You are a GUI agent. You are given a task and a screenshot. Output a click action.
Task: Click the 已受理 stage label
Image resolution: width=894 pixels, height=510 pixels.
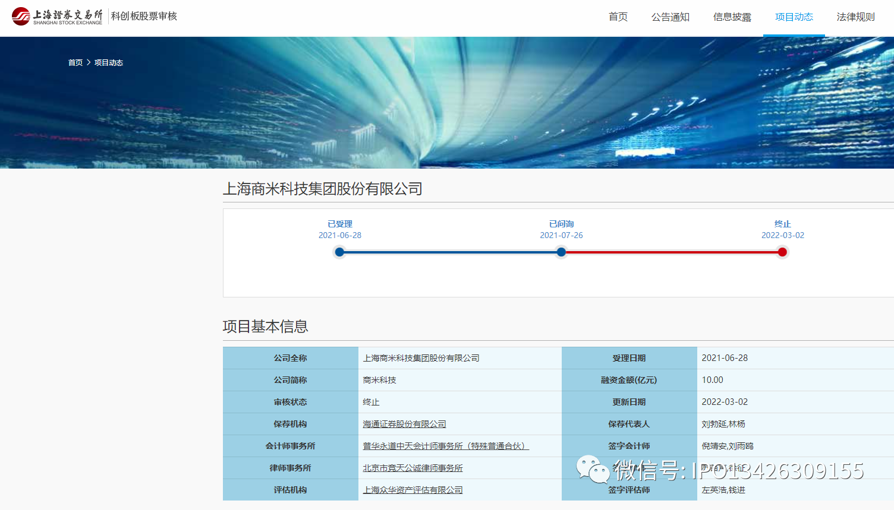(x=340, y=224)
